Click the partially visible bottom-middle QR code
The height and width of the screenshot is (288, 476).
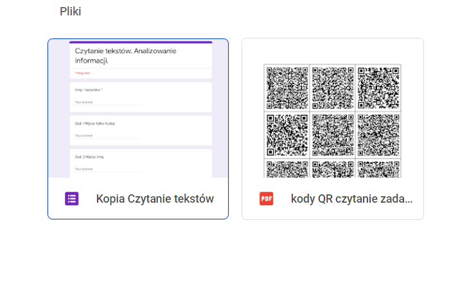point(332,169)
